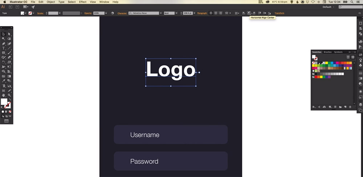The width and height of the screenshot is (363, 177).
Task: Click the purple swatch in bottom row
Action: click(329, 77)
